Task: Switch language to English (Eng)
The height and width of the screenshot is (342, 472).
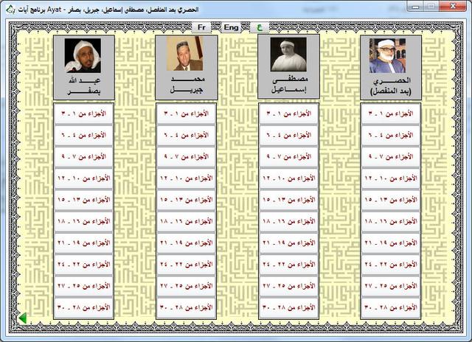Action: (x=231, y=27)
